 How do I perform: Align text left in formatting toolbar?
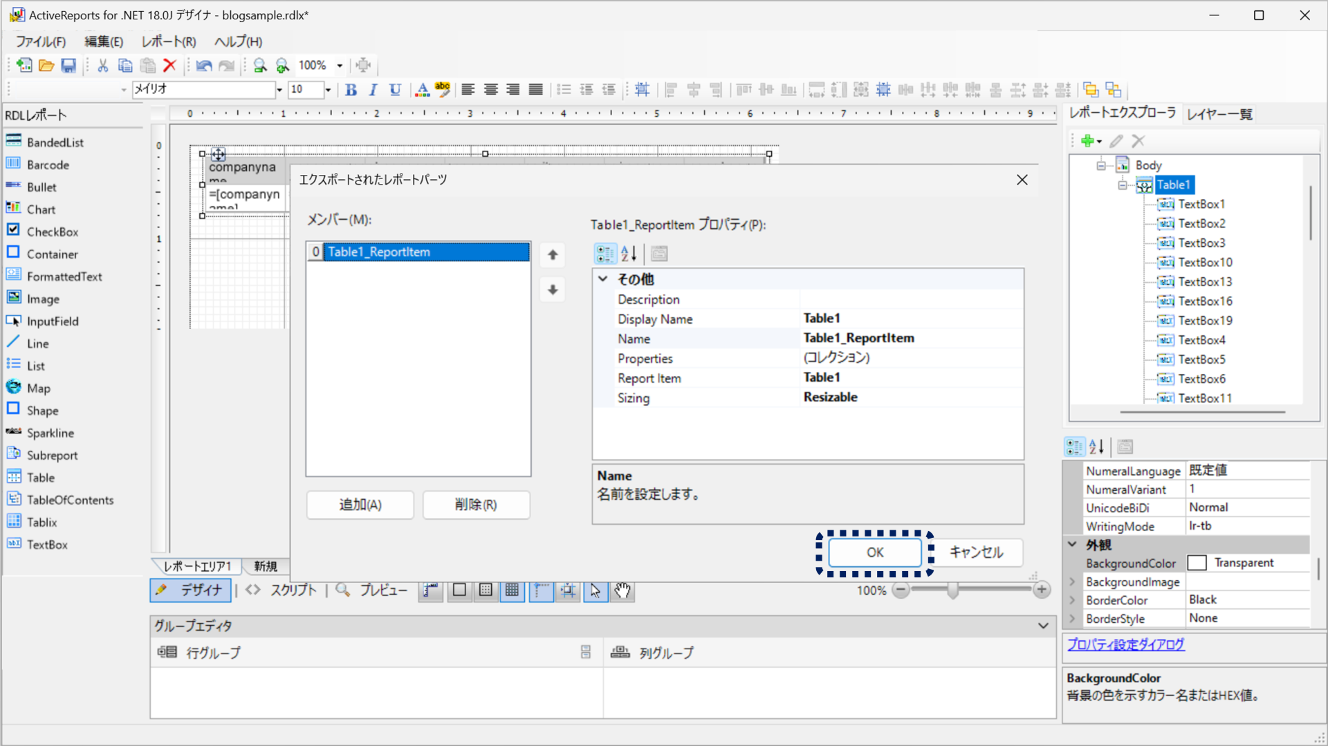click(x=468, y=90)
